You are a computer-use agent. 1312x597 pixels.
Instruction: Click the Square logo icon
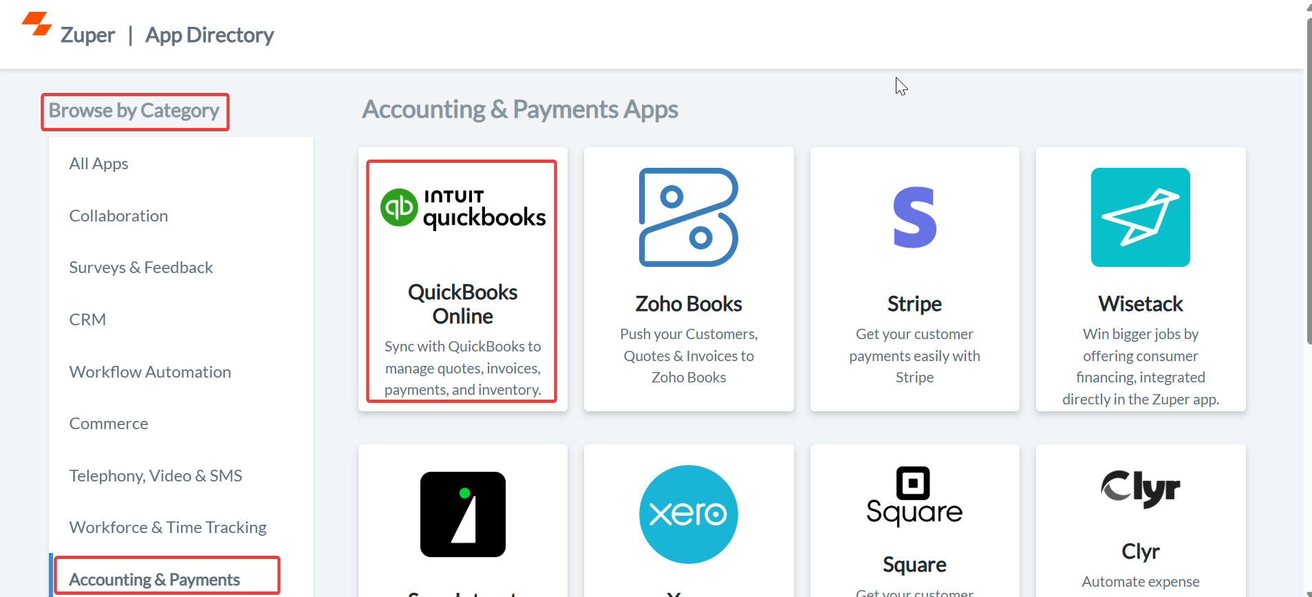[914, 496]
